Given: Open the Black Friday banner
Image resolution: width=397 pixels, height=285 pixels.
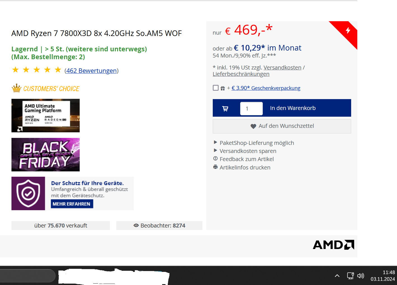Looking at the screenshot, I should tap(46, 155).
